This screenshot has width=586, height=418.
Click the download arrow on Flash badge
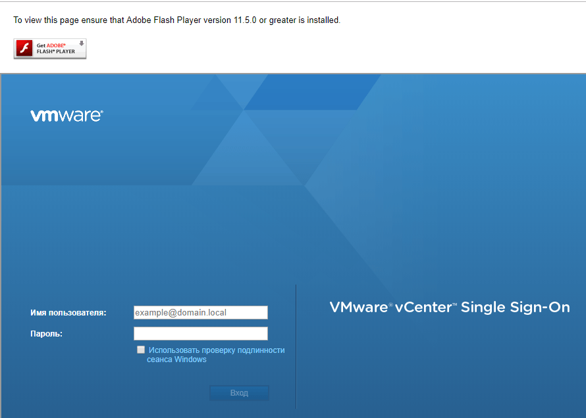[x=81, y=43]
